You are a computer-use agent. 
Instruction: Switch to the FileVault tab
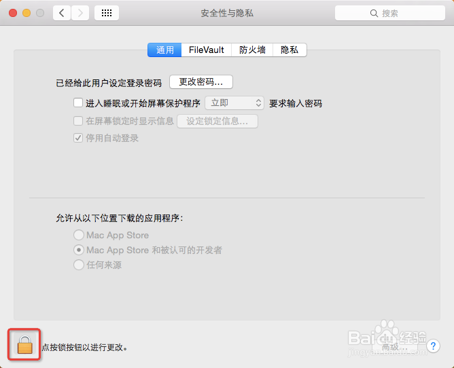[206, 50]
